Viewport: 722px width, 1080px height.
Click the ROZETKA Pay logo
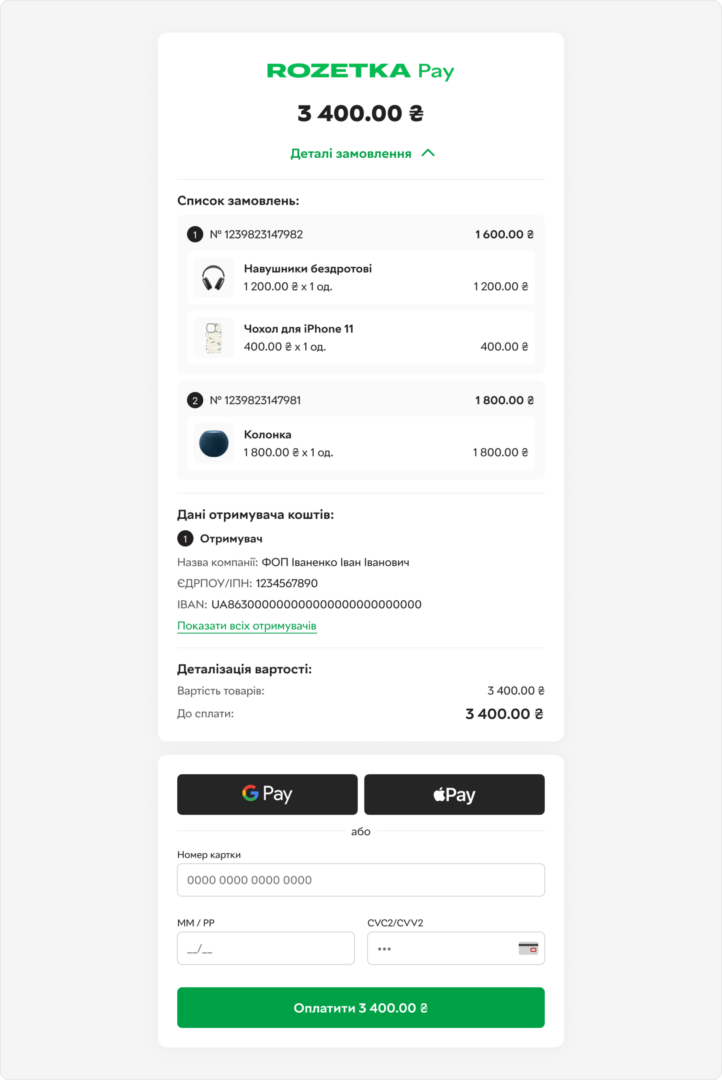(361, 71)
